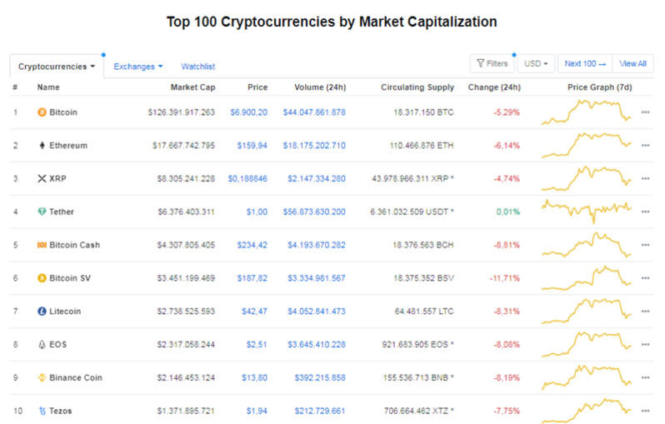
Task: Open the Cryptocurrencies dropdown tab
Action: point(56,66)
